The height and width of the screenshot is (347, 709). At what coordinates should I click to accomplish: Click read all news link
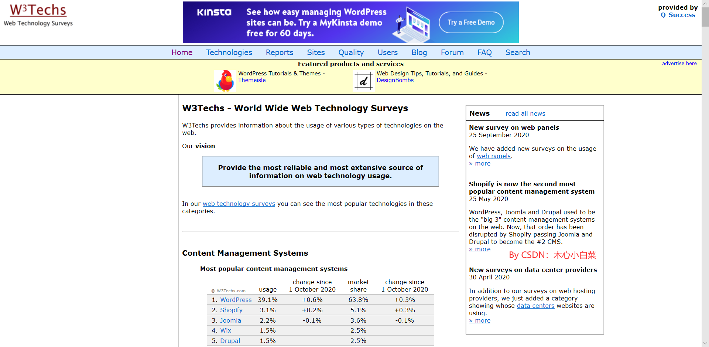pyautogui.click(x=525, y=113)
